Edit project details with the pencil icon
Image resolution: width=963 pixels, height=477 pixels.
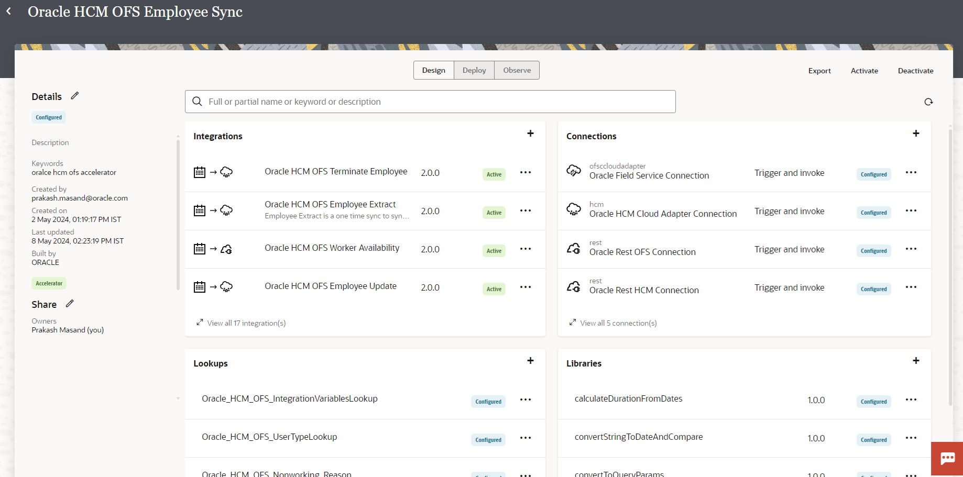pyautogui.click(x=75, y=96)
